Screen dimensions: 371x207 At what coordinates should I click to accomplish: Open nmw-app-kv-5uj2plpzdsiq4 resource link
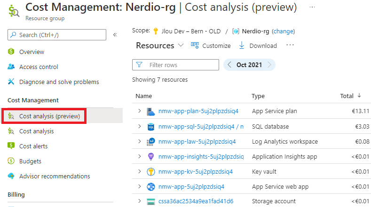tap(196, 171)
